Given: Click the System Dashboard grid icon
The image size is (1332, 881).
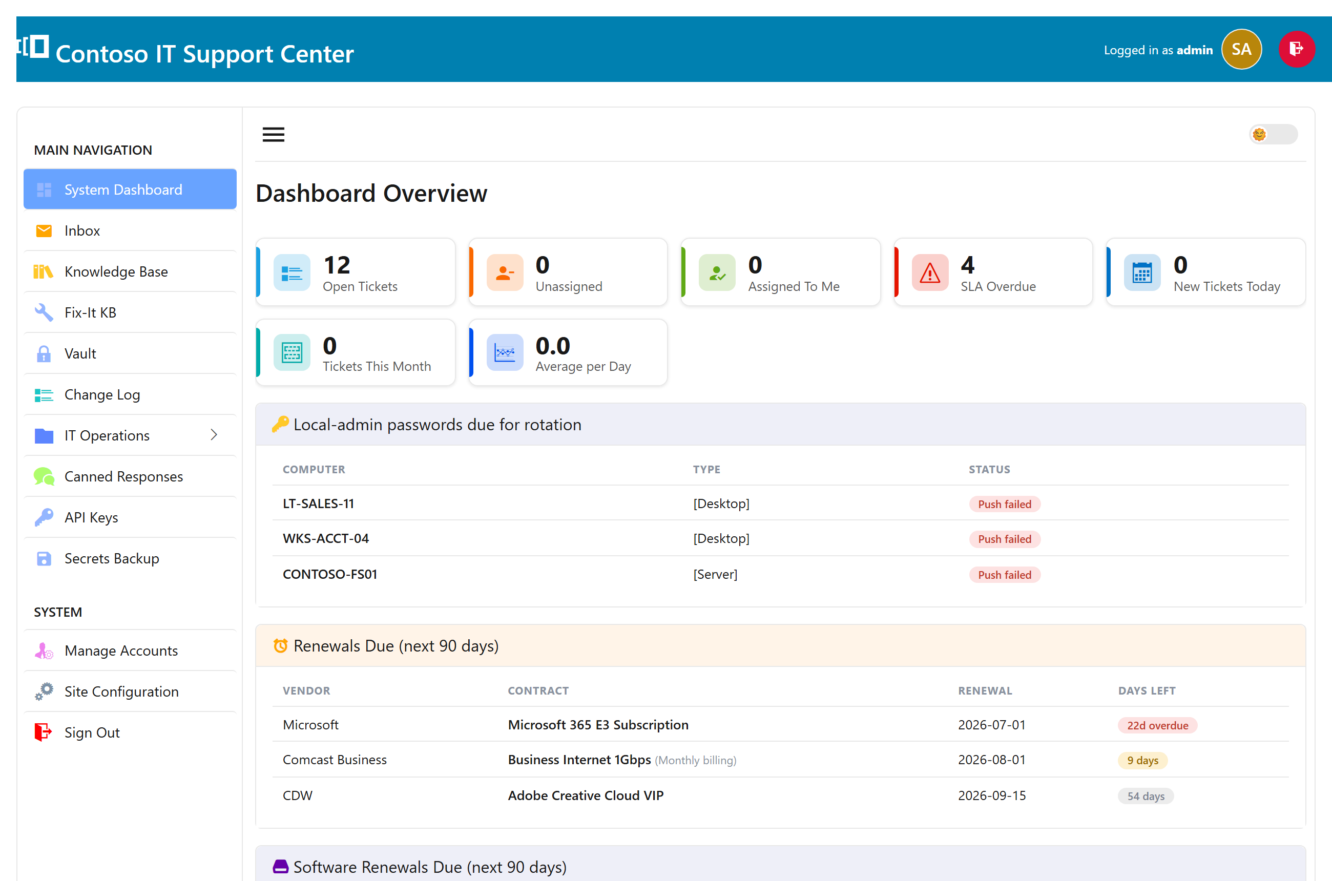Looking at the screenshot, I should pyautogui.click(x=44, y=190).
